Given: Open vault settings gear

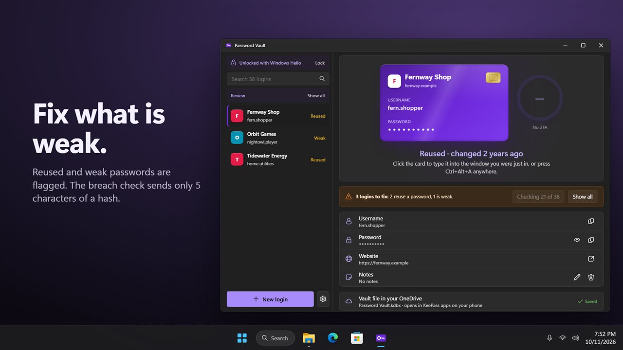Looking at the screenshot, I should point(323,299).
